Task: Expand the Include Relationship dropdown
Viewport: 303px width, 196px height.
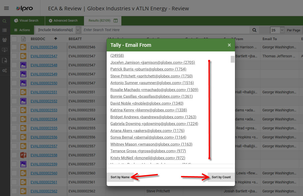Action: click(x=78, y=30)
